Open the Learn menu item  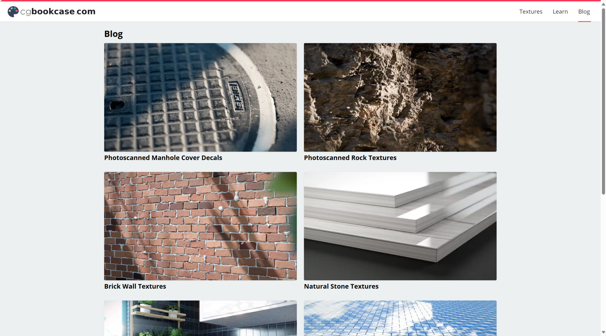(560, 11)
